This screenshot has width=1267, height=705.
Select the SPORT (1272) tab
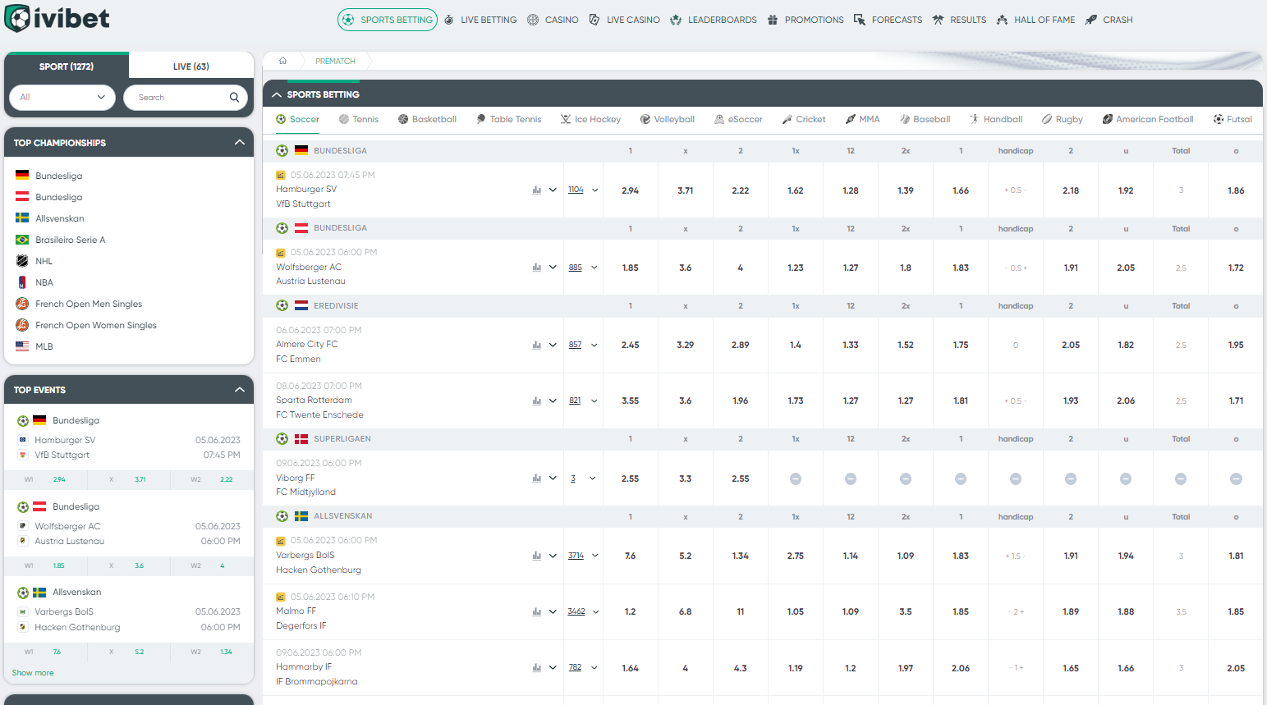click(x=67, y=66)
